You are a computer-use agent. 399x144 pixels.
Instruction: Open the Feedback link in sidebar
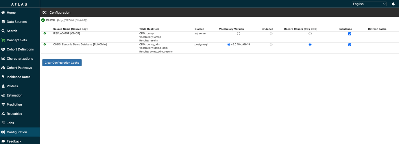pyautogui.click(x=14, y=141)
